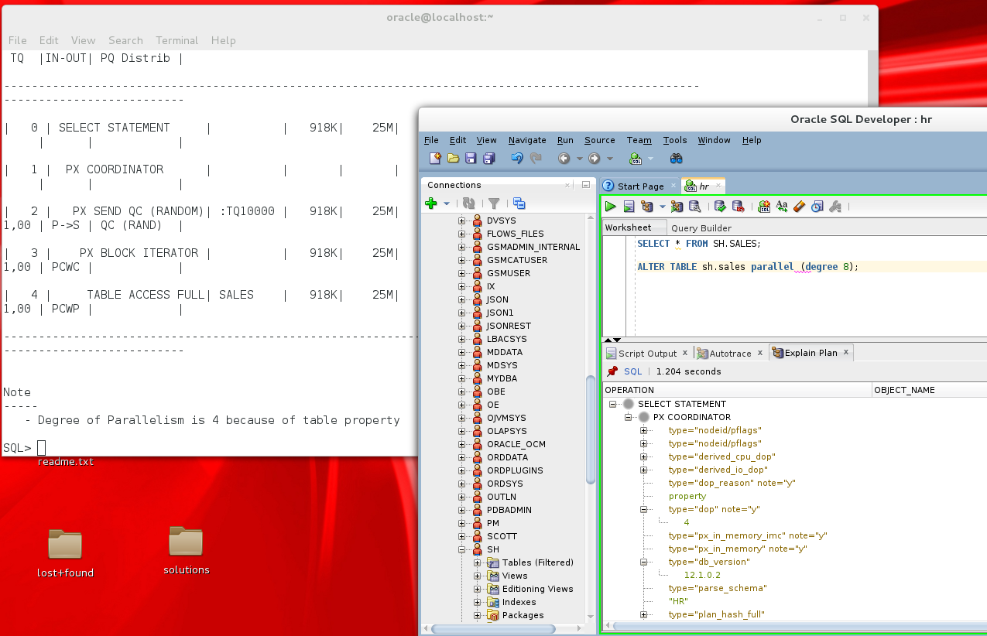The image size is (987, 636).
Task: Open the Tools menu in SQL Developer
Action: click(674, 140)
